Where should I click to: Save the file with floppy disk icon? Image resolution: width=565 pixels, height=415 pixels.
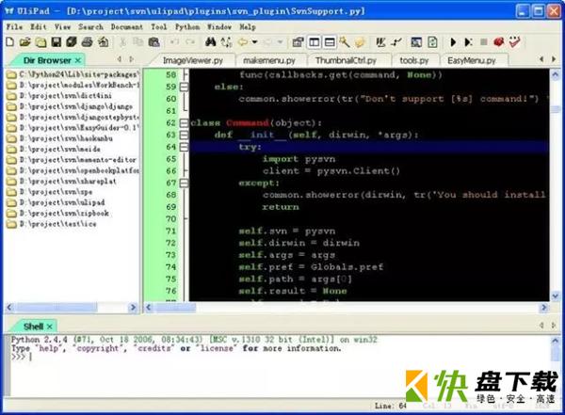(56, 42)
